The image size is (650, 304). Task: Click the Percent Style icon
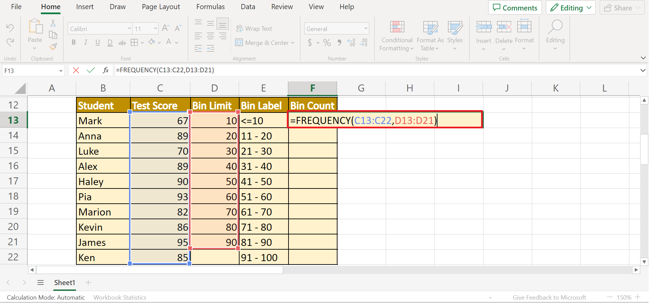pyautogui.click(x=327, y=43)
